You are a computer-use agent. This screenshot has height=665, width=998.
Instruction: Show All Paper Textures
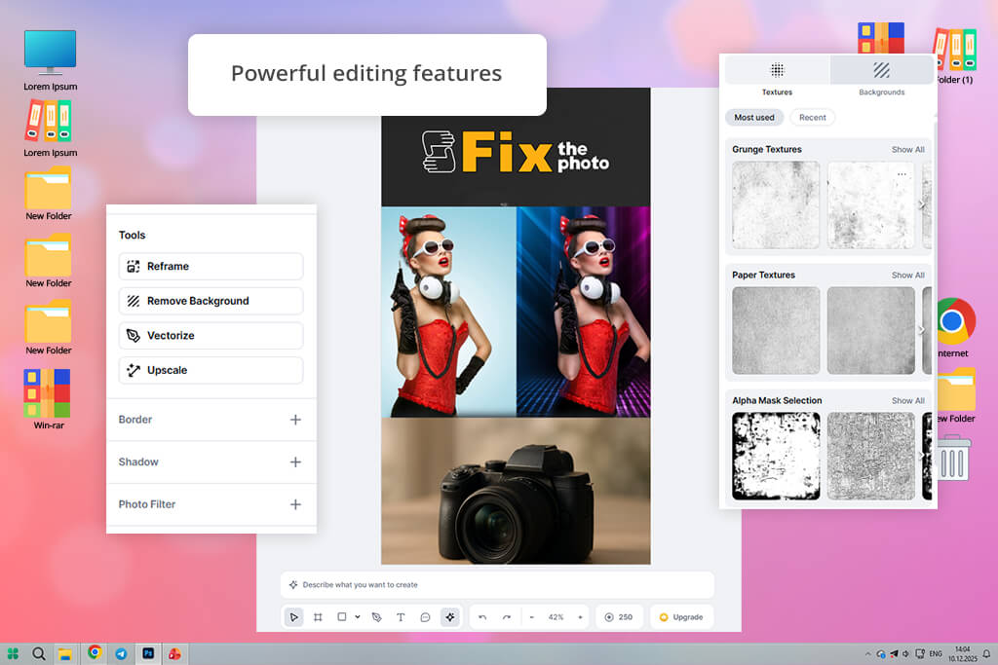pos(907,276)
